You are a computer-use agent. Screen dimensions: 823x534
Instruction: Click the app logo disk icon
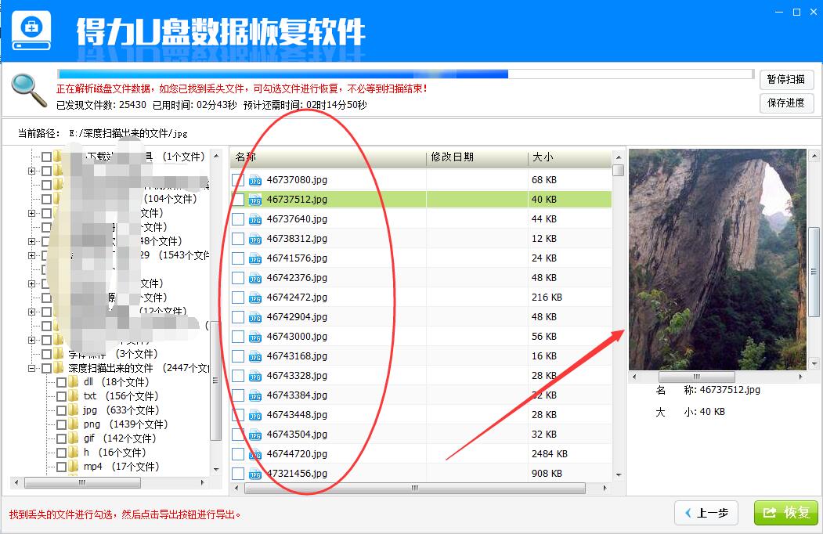point(31,31)
